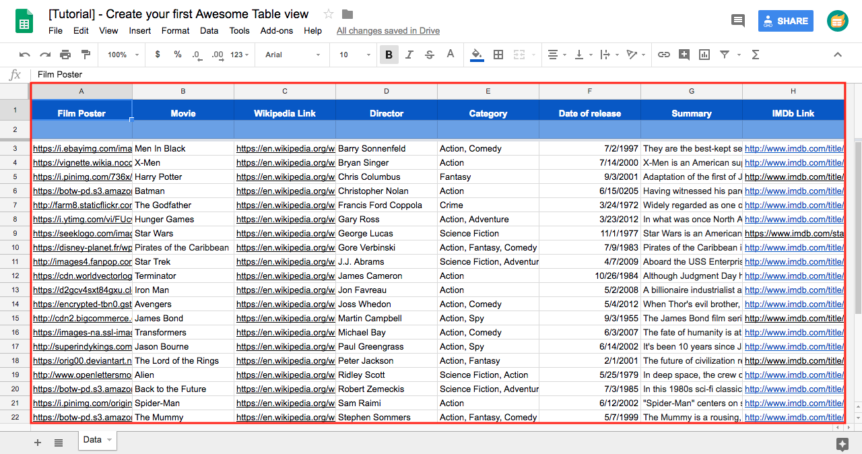
Task: Open the File menu
Action: point(55,30)
